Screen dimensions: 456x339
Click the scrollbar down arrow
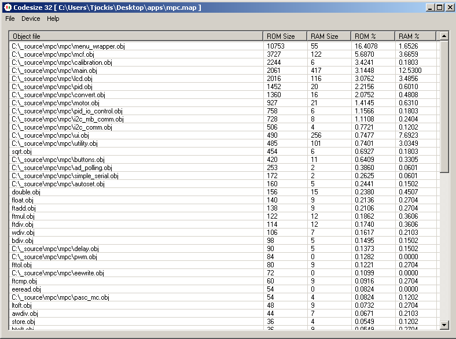(x=444, y=325)
